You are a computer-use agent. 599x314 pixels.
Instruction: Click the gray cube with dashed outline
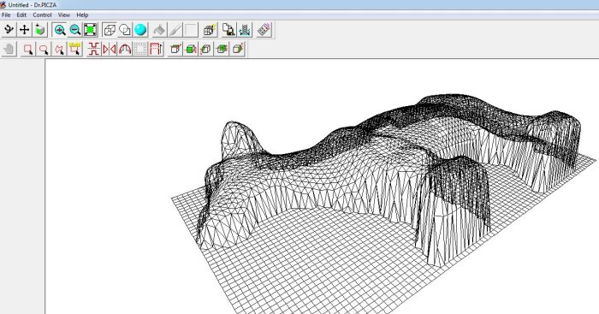coord(206,50)
